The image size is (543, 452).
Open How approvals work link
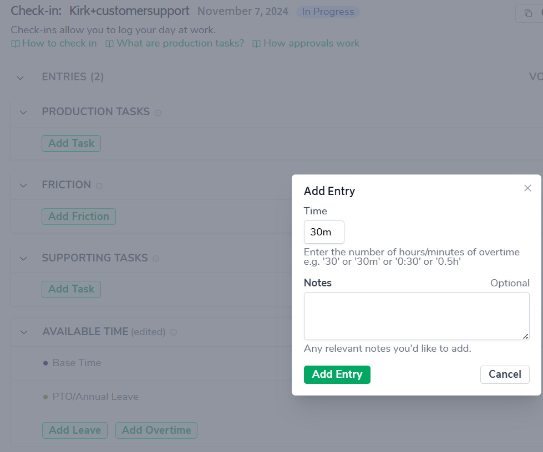306,43
